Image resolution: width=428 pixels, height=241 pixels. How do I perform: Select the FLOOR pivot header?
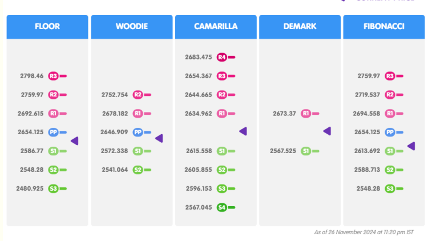[x=47, y=27]
